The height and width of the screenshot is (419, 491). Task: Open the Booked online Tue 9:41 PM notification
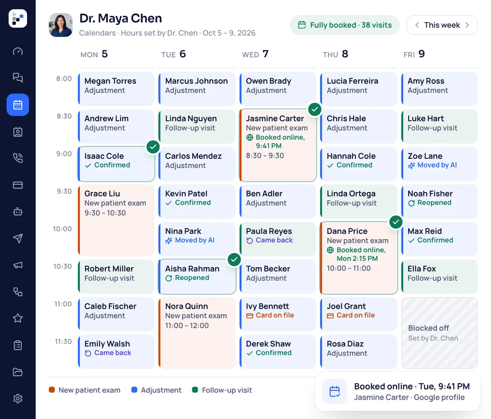397,391
